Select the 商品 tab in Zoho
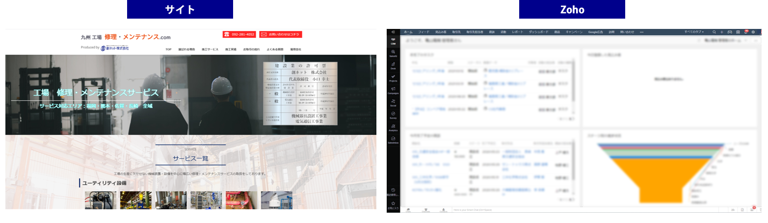This screenshot has height=223, width=768. [557, 32]
